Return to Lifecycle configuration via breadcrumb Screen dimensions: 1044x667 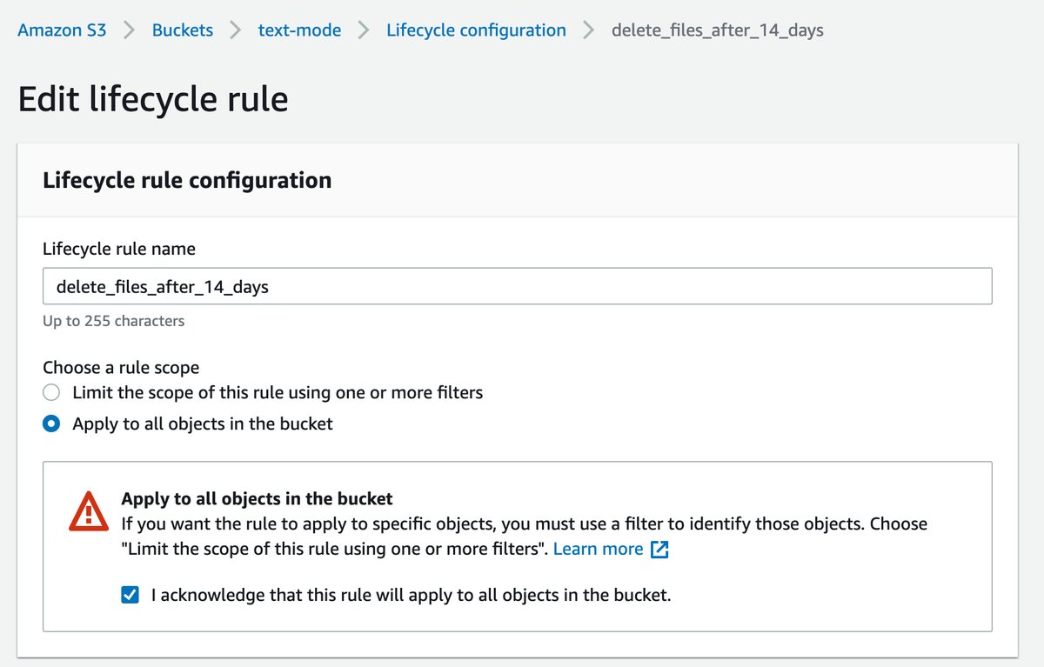pos(476,29)
